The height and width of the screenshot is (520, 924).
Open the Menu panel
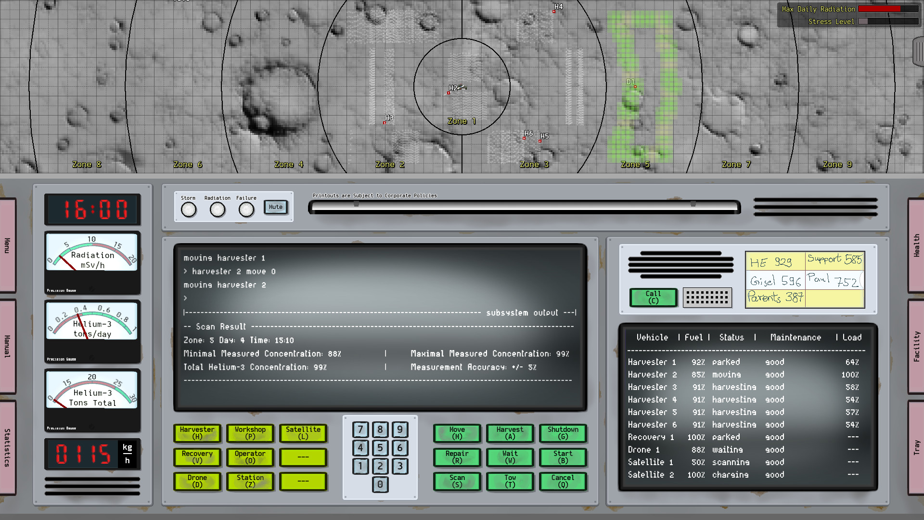pyautogui.click(x=7, y=246)
